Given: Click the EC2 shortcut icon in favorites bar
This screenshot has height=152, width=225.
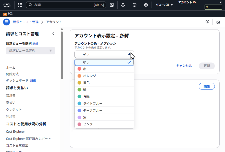Looking at the screenshot, I should coord(5,14).
